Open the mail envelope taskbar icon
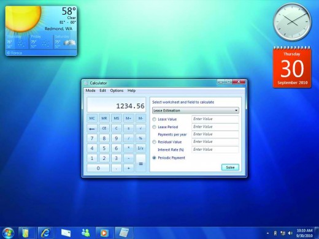Viewport: 319px width, 239px height. pyautogui.click(x=66, y=233)
